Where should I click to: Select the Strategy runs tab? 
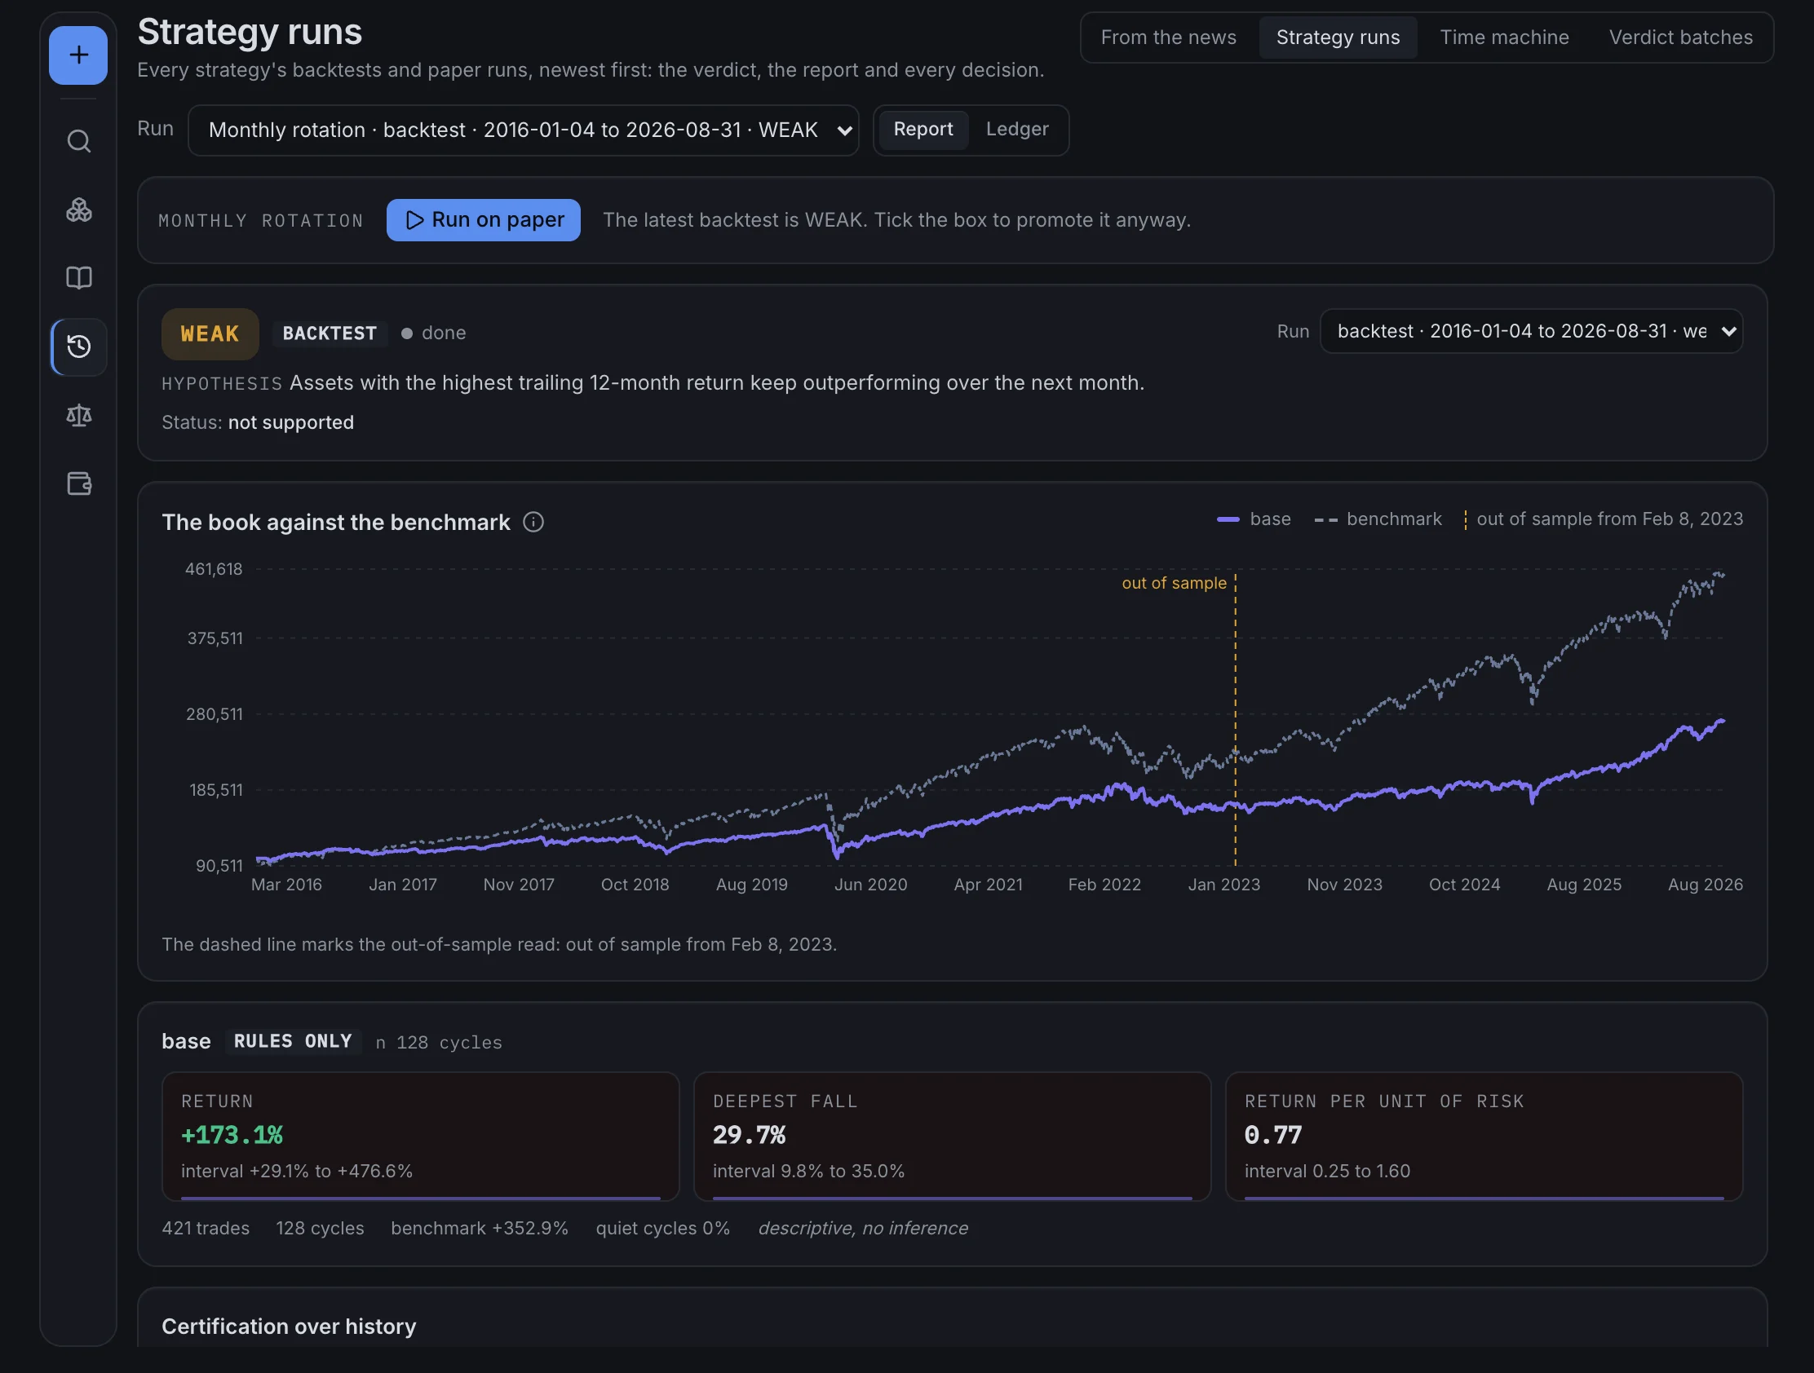[x=1338, y=38]
